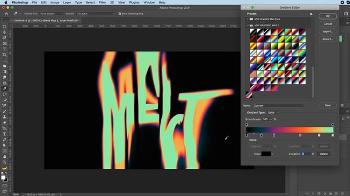
Task: Open the Sample All Layers dropdown
Action: pos(95,14)
